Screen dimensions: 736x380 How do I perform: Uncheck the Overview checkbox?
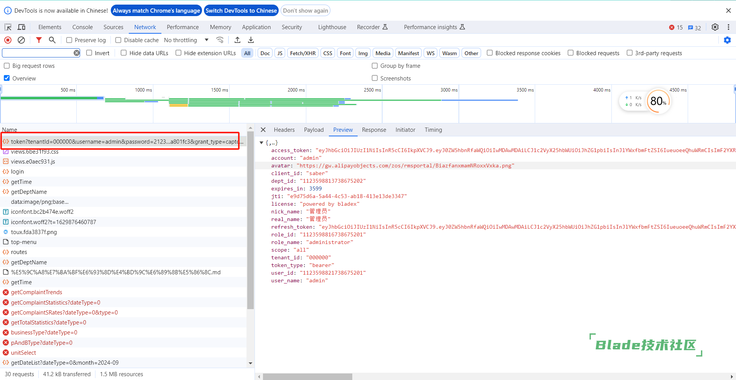coord(7,78)
